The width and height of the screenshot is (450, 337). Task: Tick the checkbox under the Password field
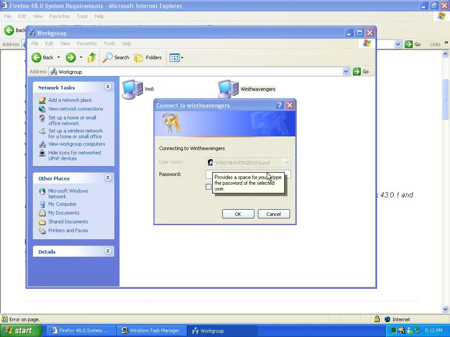coord(209,187)
